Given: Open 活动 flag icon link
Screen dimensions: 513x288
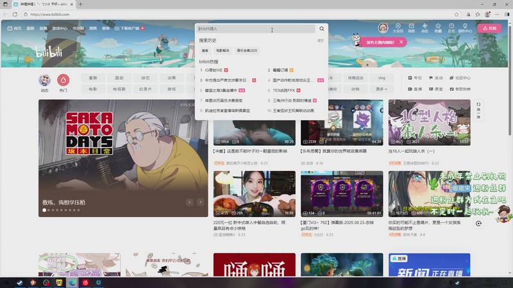Looking at the screenshot, I should tap(436, 78).
